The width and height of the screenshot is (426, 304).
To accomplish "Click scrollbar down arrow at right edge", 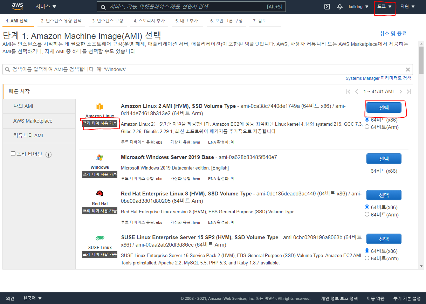I will pyautogui.click(x=422, y=266).
